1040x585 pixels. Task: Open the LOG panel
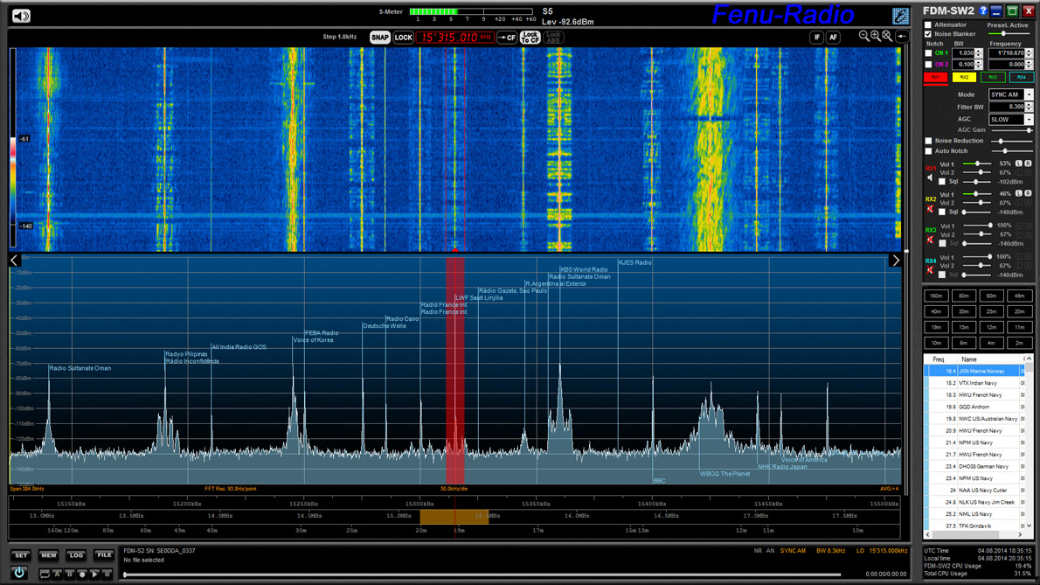point(76,554)
